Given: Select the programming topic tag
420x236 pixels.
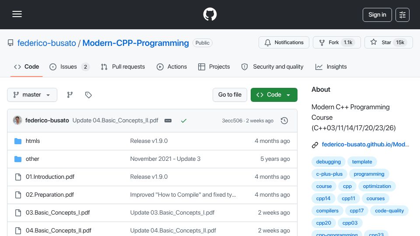Looking at the screenshot, I should [369, 174].
